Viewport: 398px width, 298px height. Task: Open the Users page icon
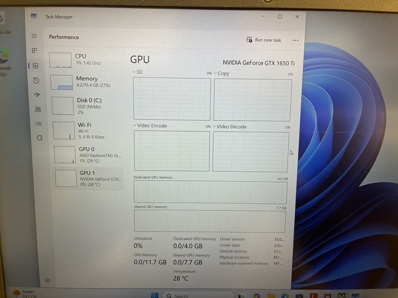pos(38,109)
